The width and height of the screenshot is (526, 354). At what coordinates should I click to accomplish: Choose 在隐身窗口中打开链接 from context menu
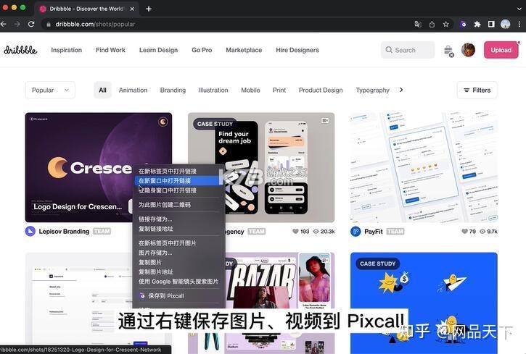tap(178, 190)
